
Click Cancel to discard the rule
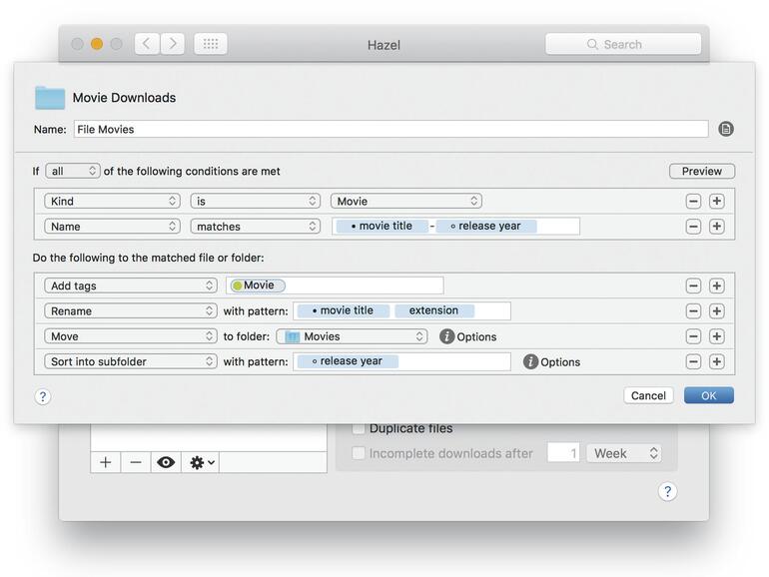click(648, 395)
